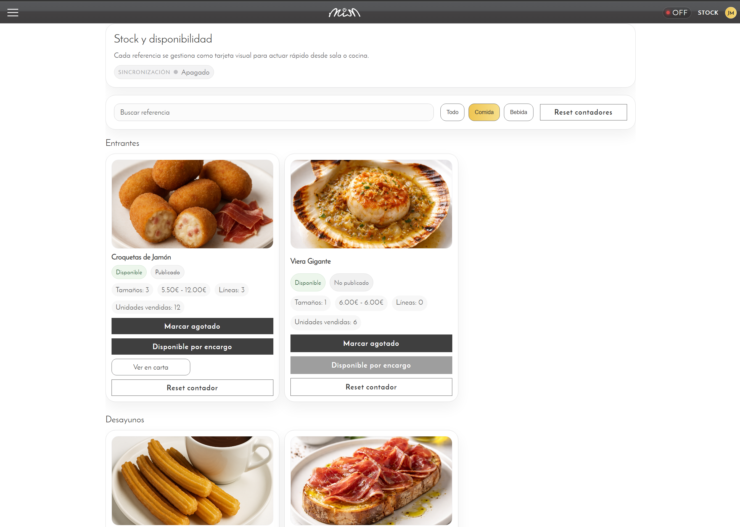
Task: Click the Sincronización Apagado status chip
Action: click(x=164, y=72)
